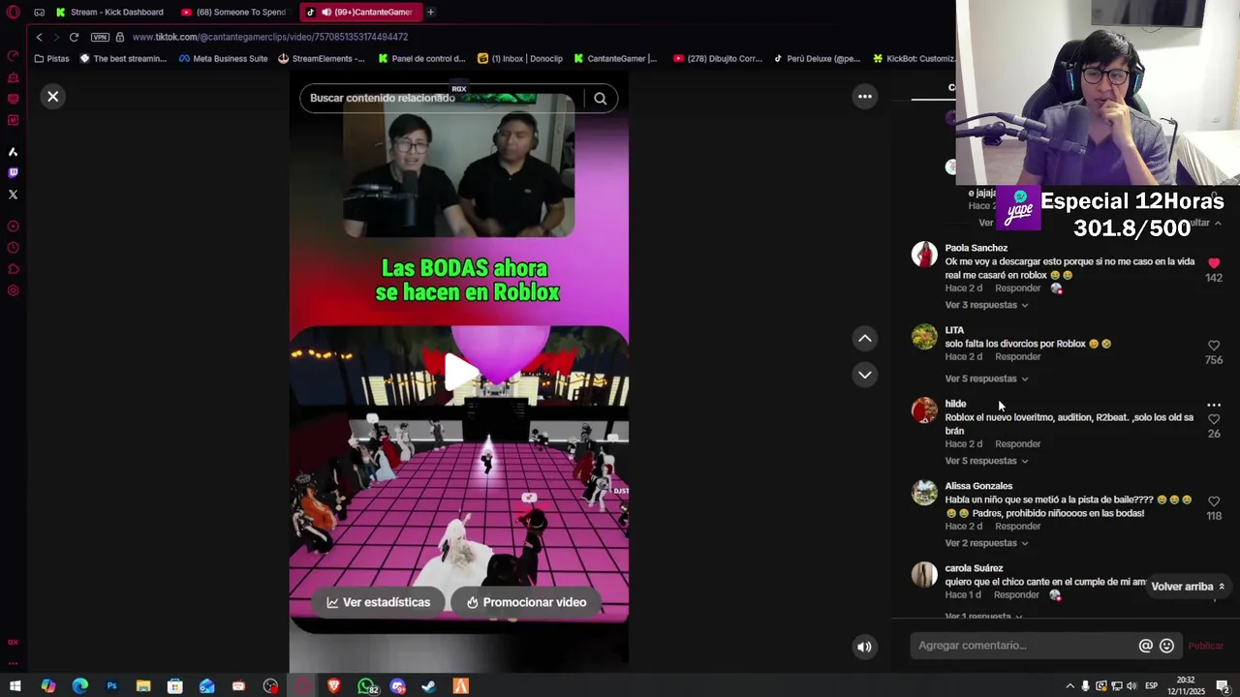This screenshot has height=697, width=1240.
Task: Open Paola Sanchez's profile avatar
Action: (x=924, y=255)
